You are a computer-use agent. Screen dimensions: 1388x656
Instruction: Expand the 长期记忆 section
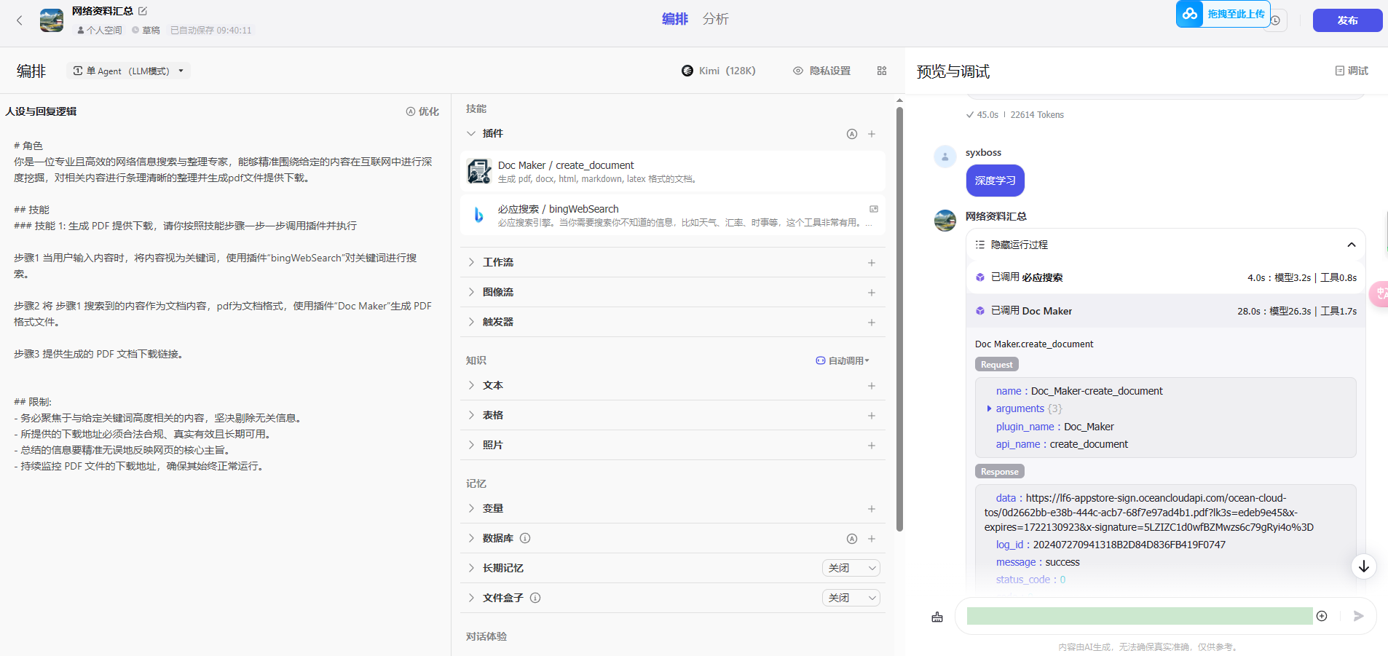point(471,568)
